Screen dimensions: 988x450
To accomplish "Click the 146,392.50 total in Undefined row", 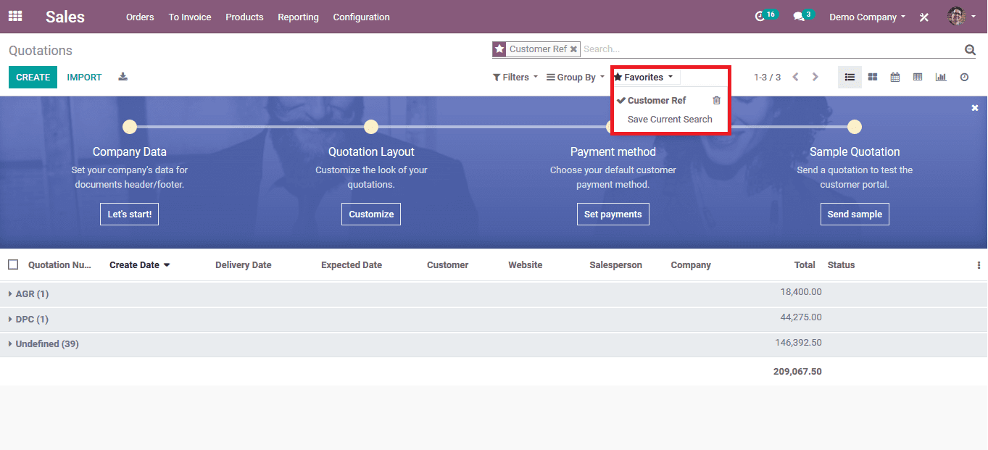I will click(x=798, y=342).
